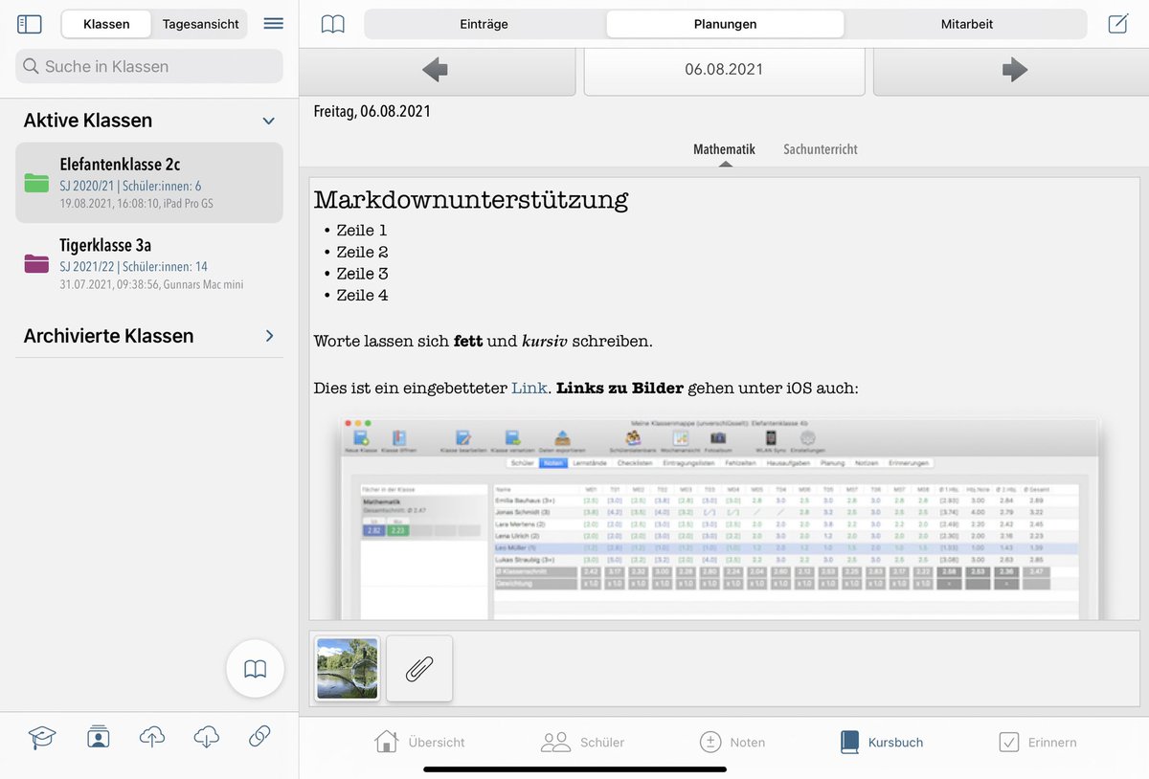Open the cloud upload sync icon
The image size is (1149, 779).
click(x=152, y=737)
